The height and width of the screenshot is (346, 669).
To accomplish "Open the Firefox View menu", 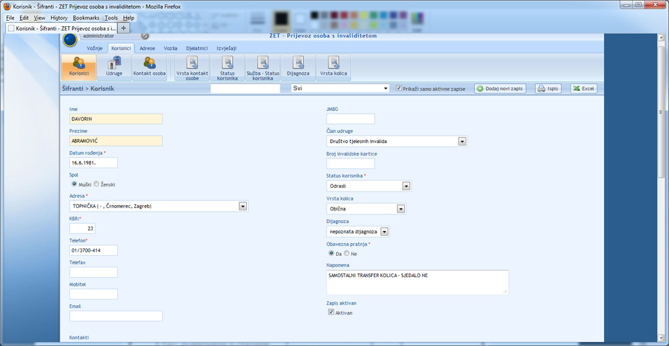I will point(39,18).
